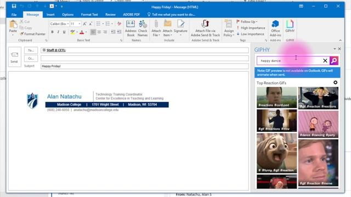This screenshot has height=197, width=351.
Task: Select the #reactions #confused GIF thumbnail
Action: [276, 97]
